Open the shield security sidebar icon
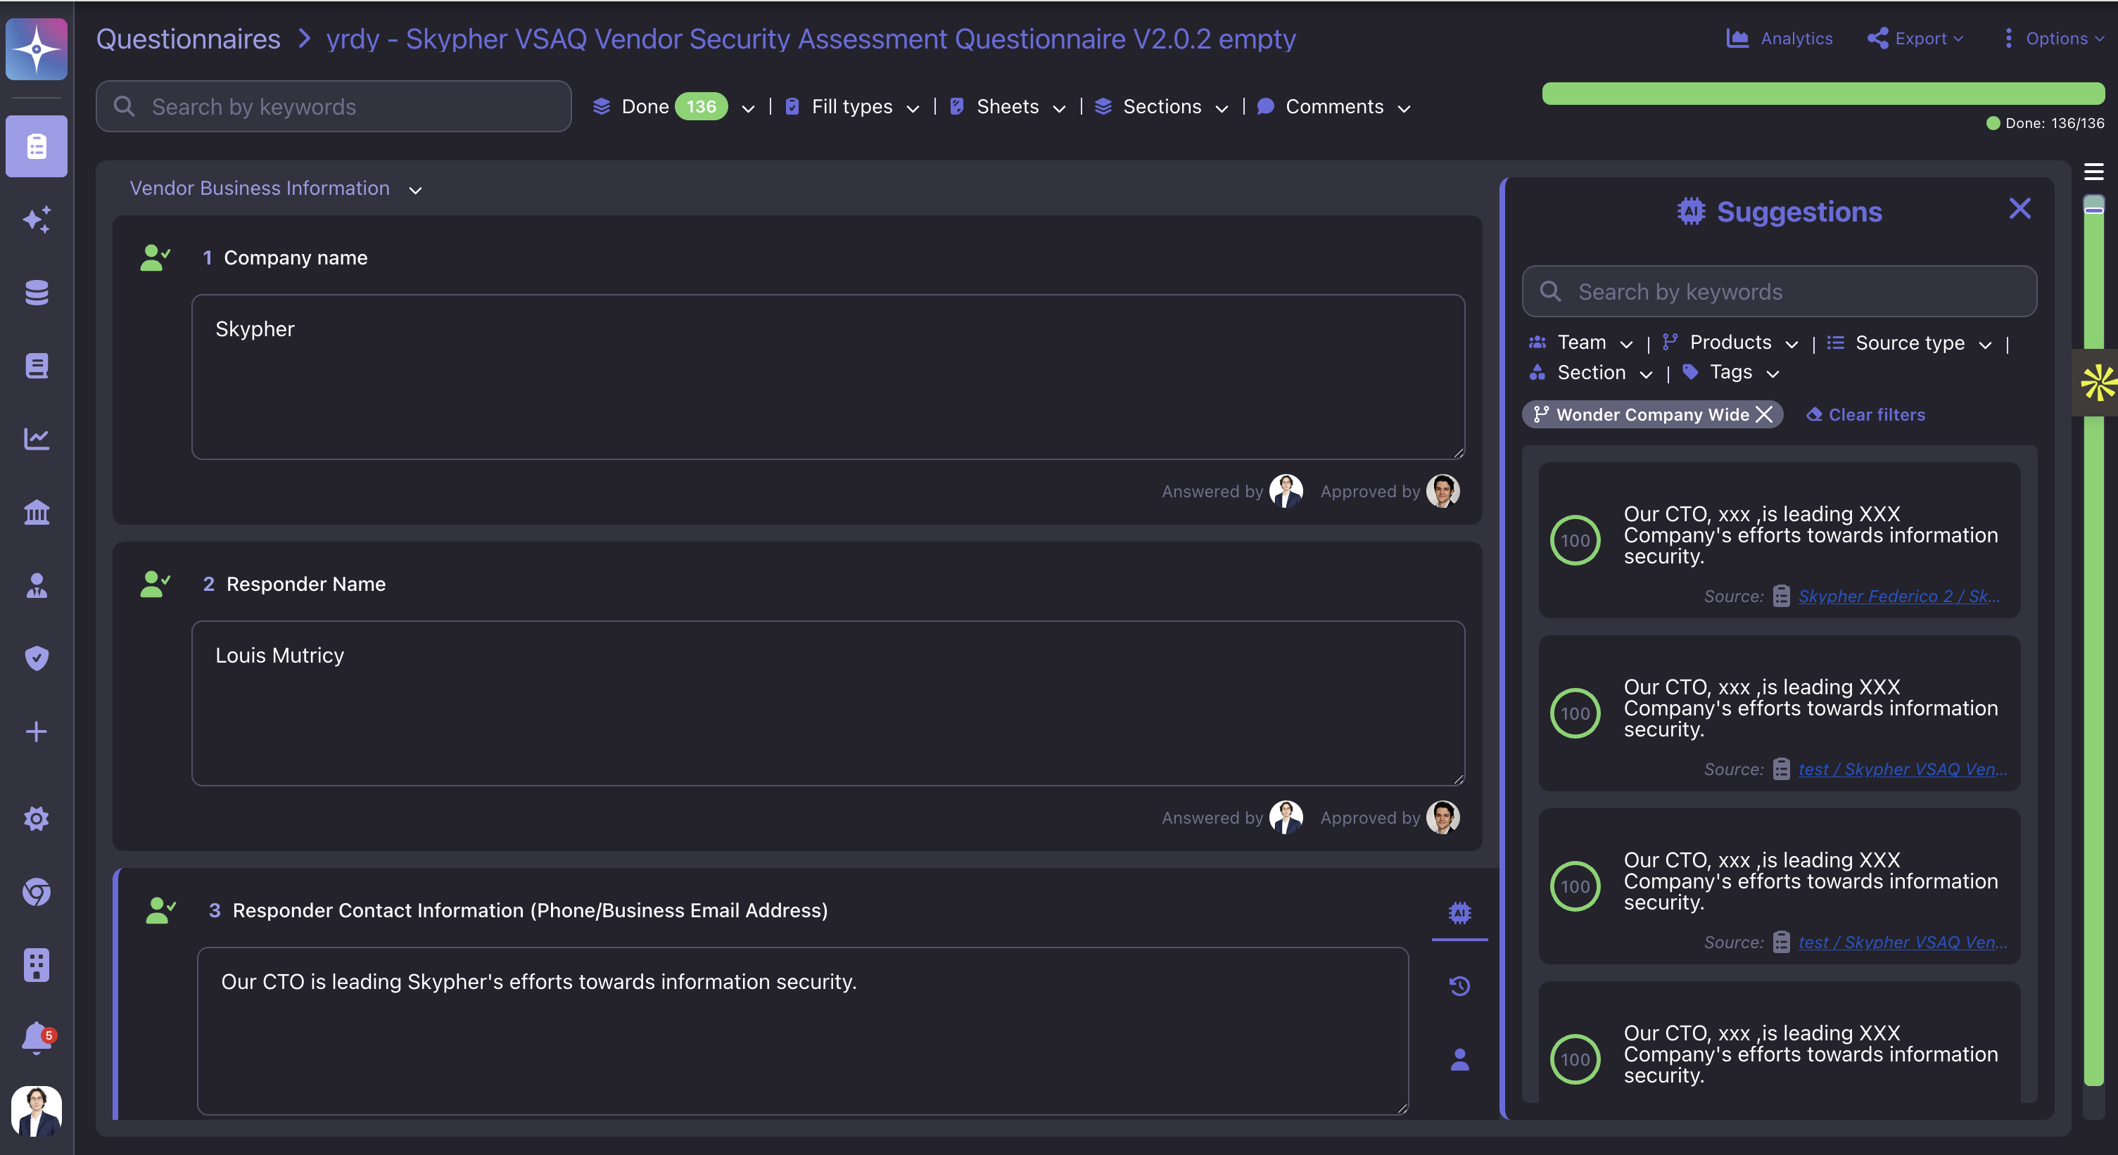 click(x=36, y=658)
